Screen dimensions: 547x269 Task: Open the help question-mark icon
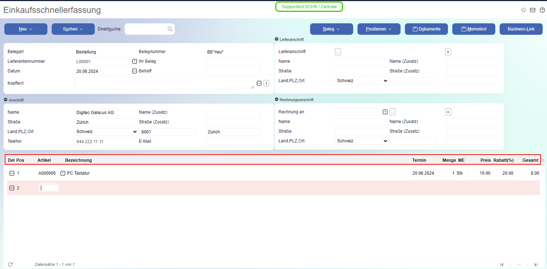tap(542, 10)
